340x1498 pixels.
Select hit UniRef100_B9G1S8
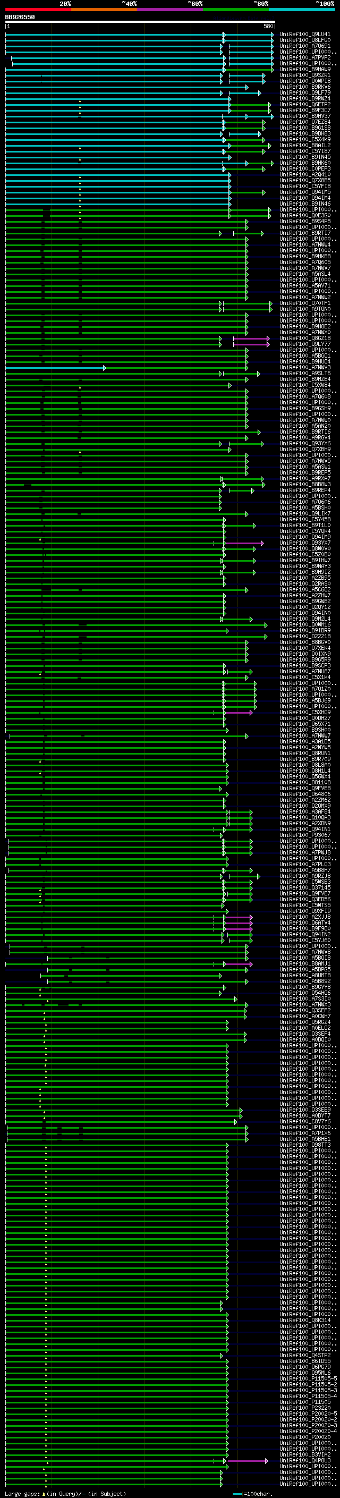point(305,128)
